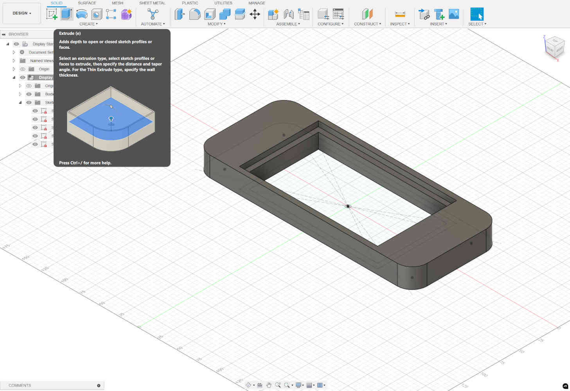Switch to the PLASTIC tab

click(190, 3)
